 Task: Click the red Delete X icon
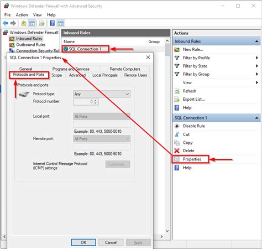(177, 151)
